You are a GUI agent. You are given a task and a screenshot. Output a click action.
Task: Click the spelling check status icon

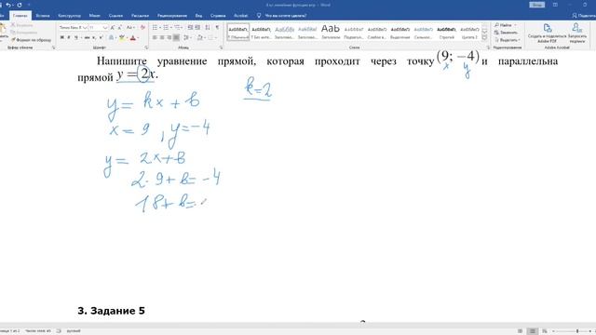(59, 331)
